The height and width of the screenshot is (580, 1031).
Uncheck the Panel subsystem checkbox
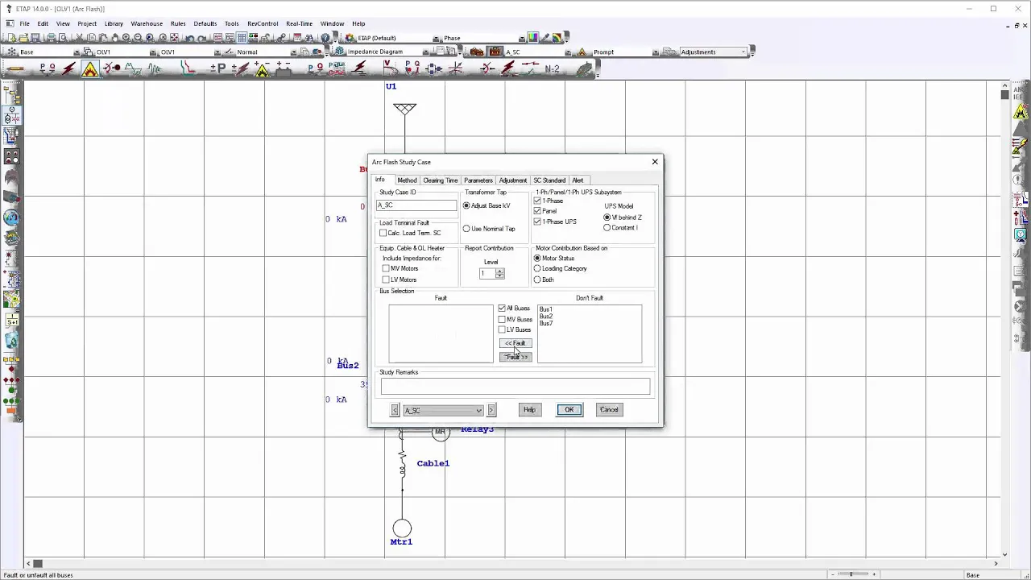click(537, 211)
